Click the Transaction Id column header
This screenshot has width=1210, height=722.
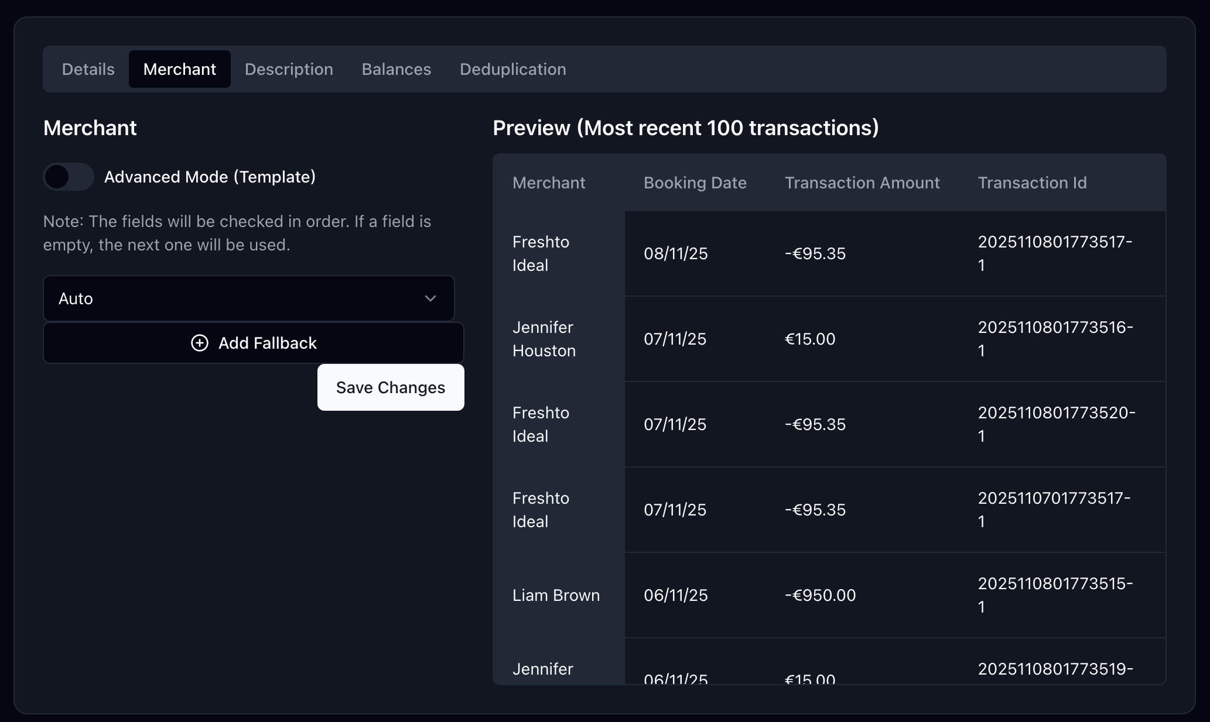click(x=1033, y=183)
